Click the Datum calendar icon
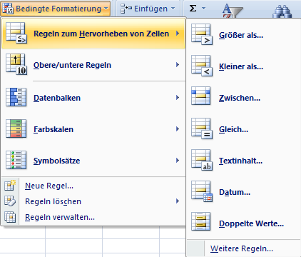301x257 pixels. [x=202, y=191]
